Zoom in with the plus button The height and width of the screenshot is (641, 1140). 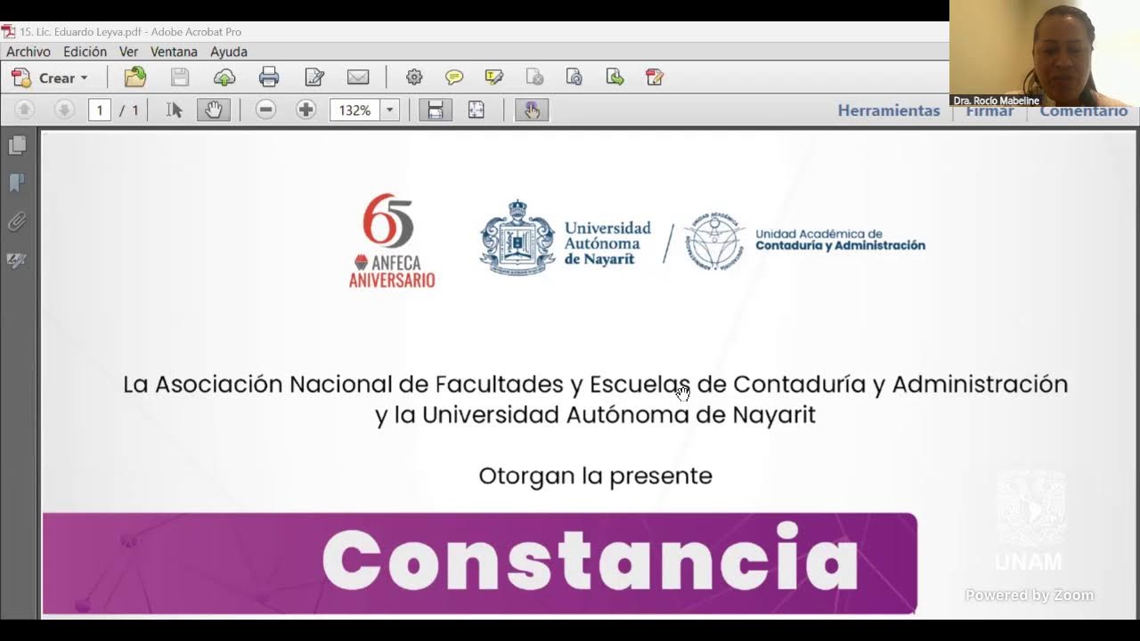pos(305,110)
